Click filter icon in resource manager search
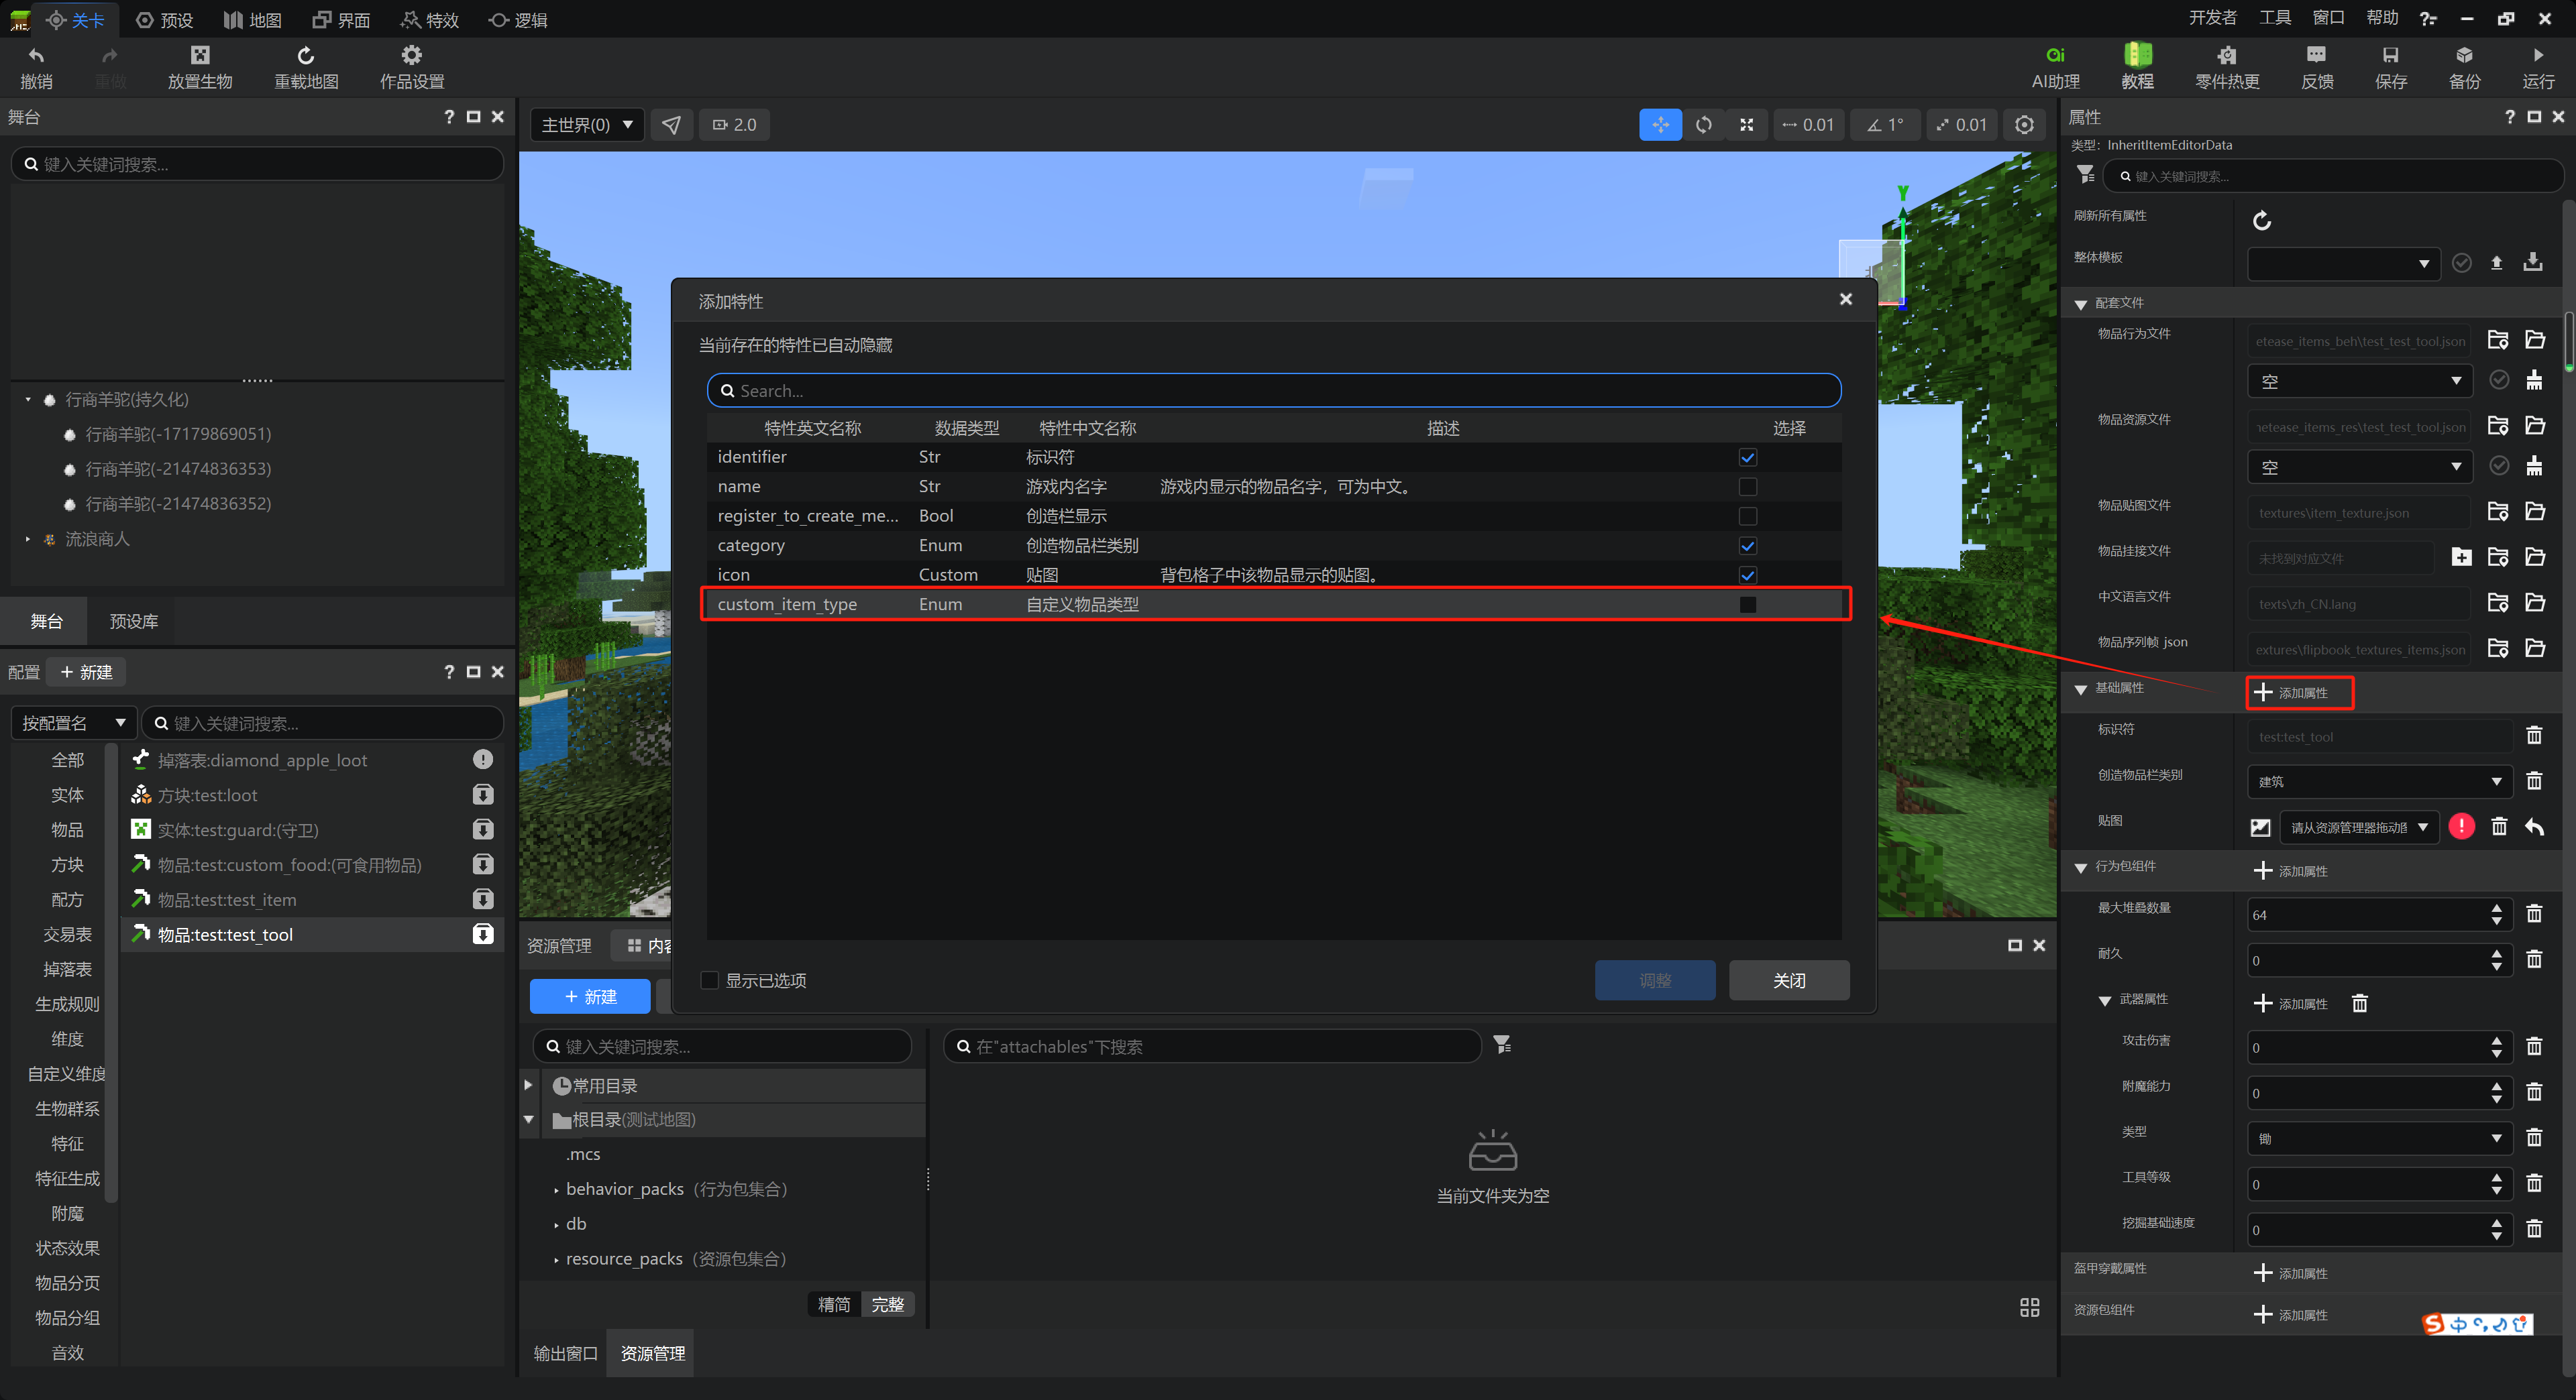 point(1501,1045)
